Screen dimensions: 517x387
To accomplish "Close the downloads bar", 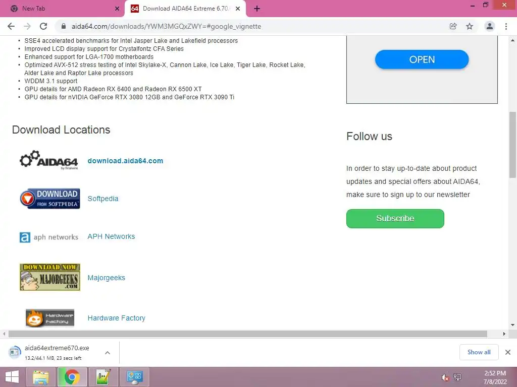I will (x=508, y=352).
